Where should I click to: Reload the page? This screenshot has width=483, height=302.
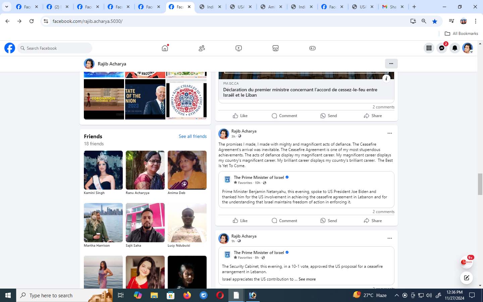tap(32, 21)
